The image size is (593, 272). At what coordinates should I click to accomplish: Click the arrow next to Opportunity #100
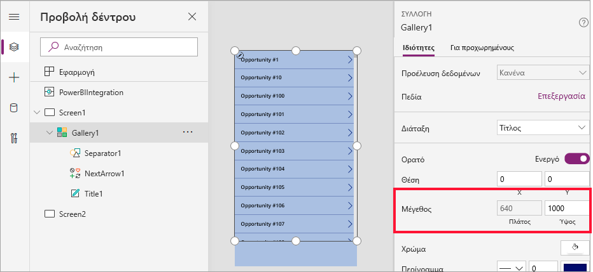pos(350,96)
